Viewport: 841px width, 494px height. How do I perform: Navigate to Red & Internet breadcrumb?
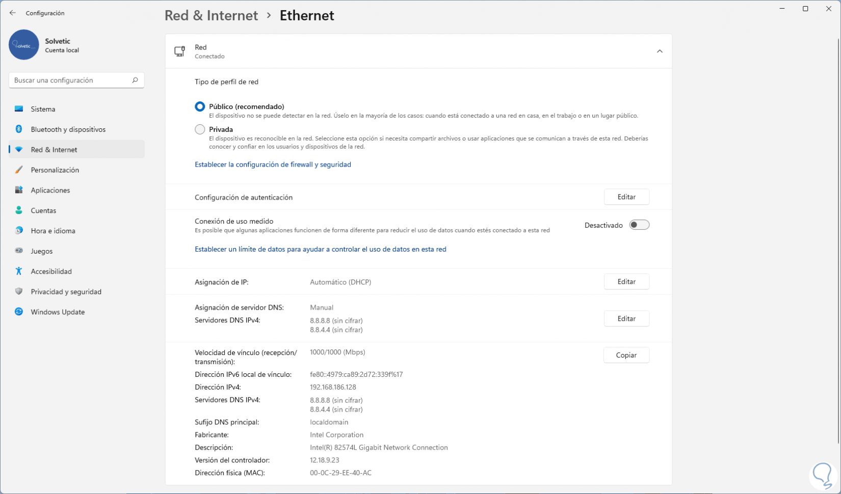tap(211, 16)
